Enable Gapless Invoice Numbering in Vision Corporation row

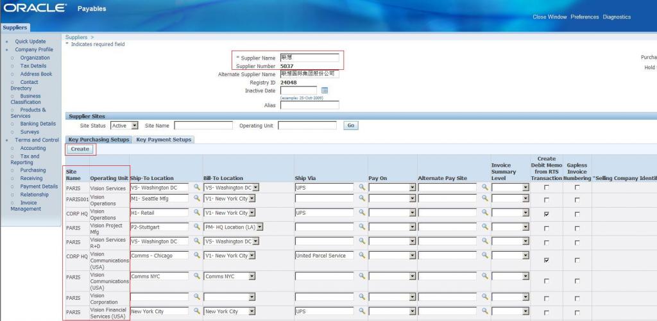577,299
